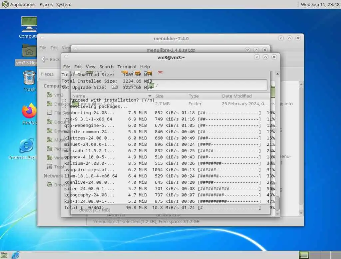Open the terminal Edit menu
Viewport: 341px width, 259px height.
(78, 67)
